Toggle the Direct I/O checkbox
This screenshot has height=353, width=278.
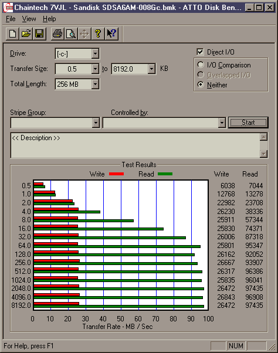[200, 52]
